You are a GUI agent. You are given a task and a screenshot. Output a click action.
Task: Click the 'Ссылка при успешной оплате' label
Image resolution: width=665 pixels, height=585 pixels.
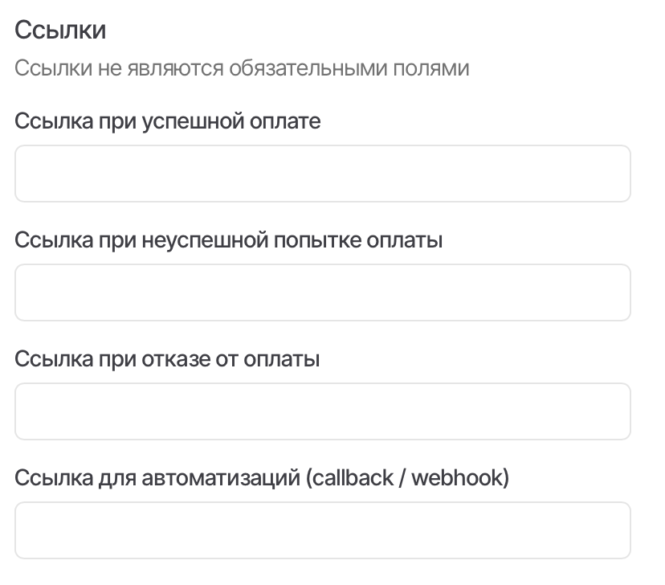(x=168, y=121)
